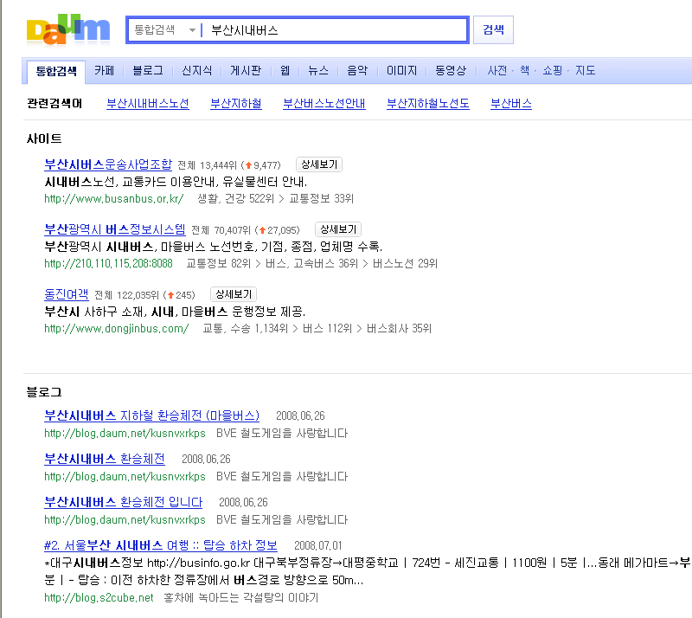This screenshot has height=618, width=692.
Task: Open the 통합검색 search-type dropdown
Action: (164, 30)
